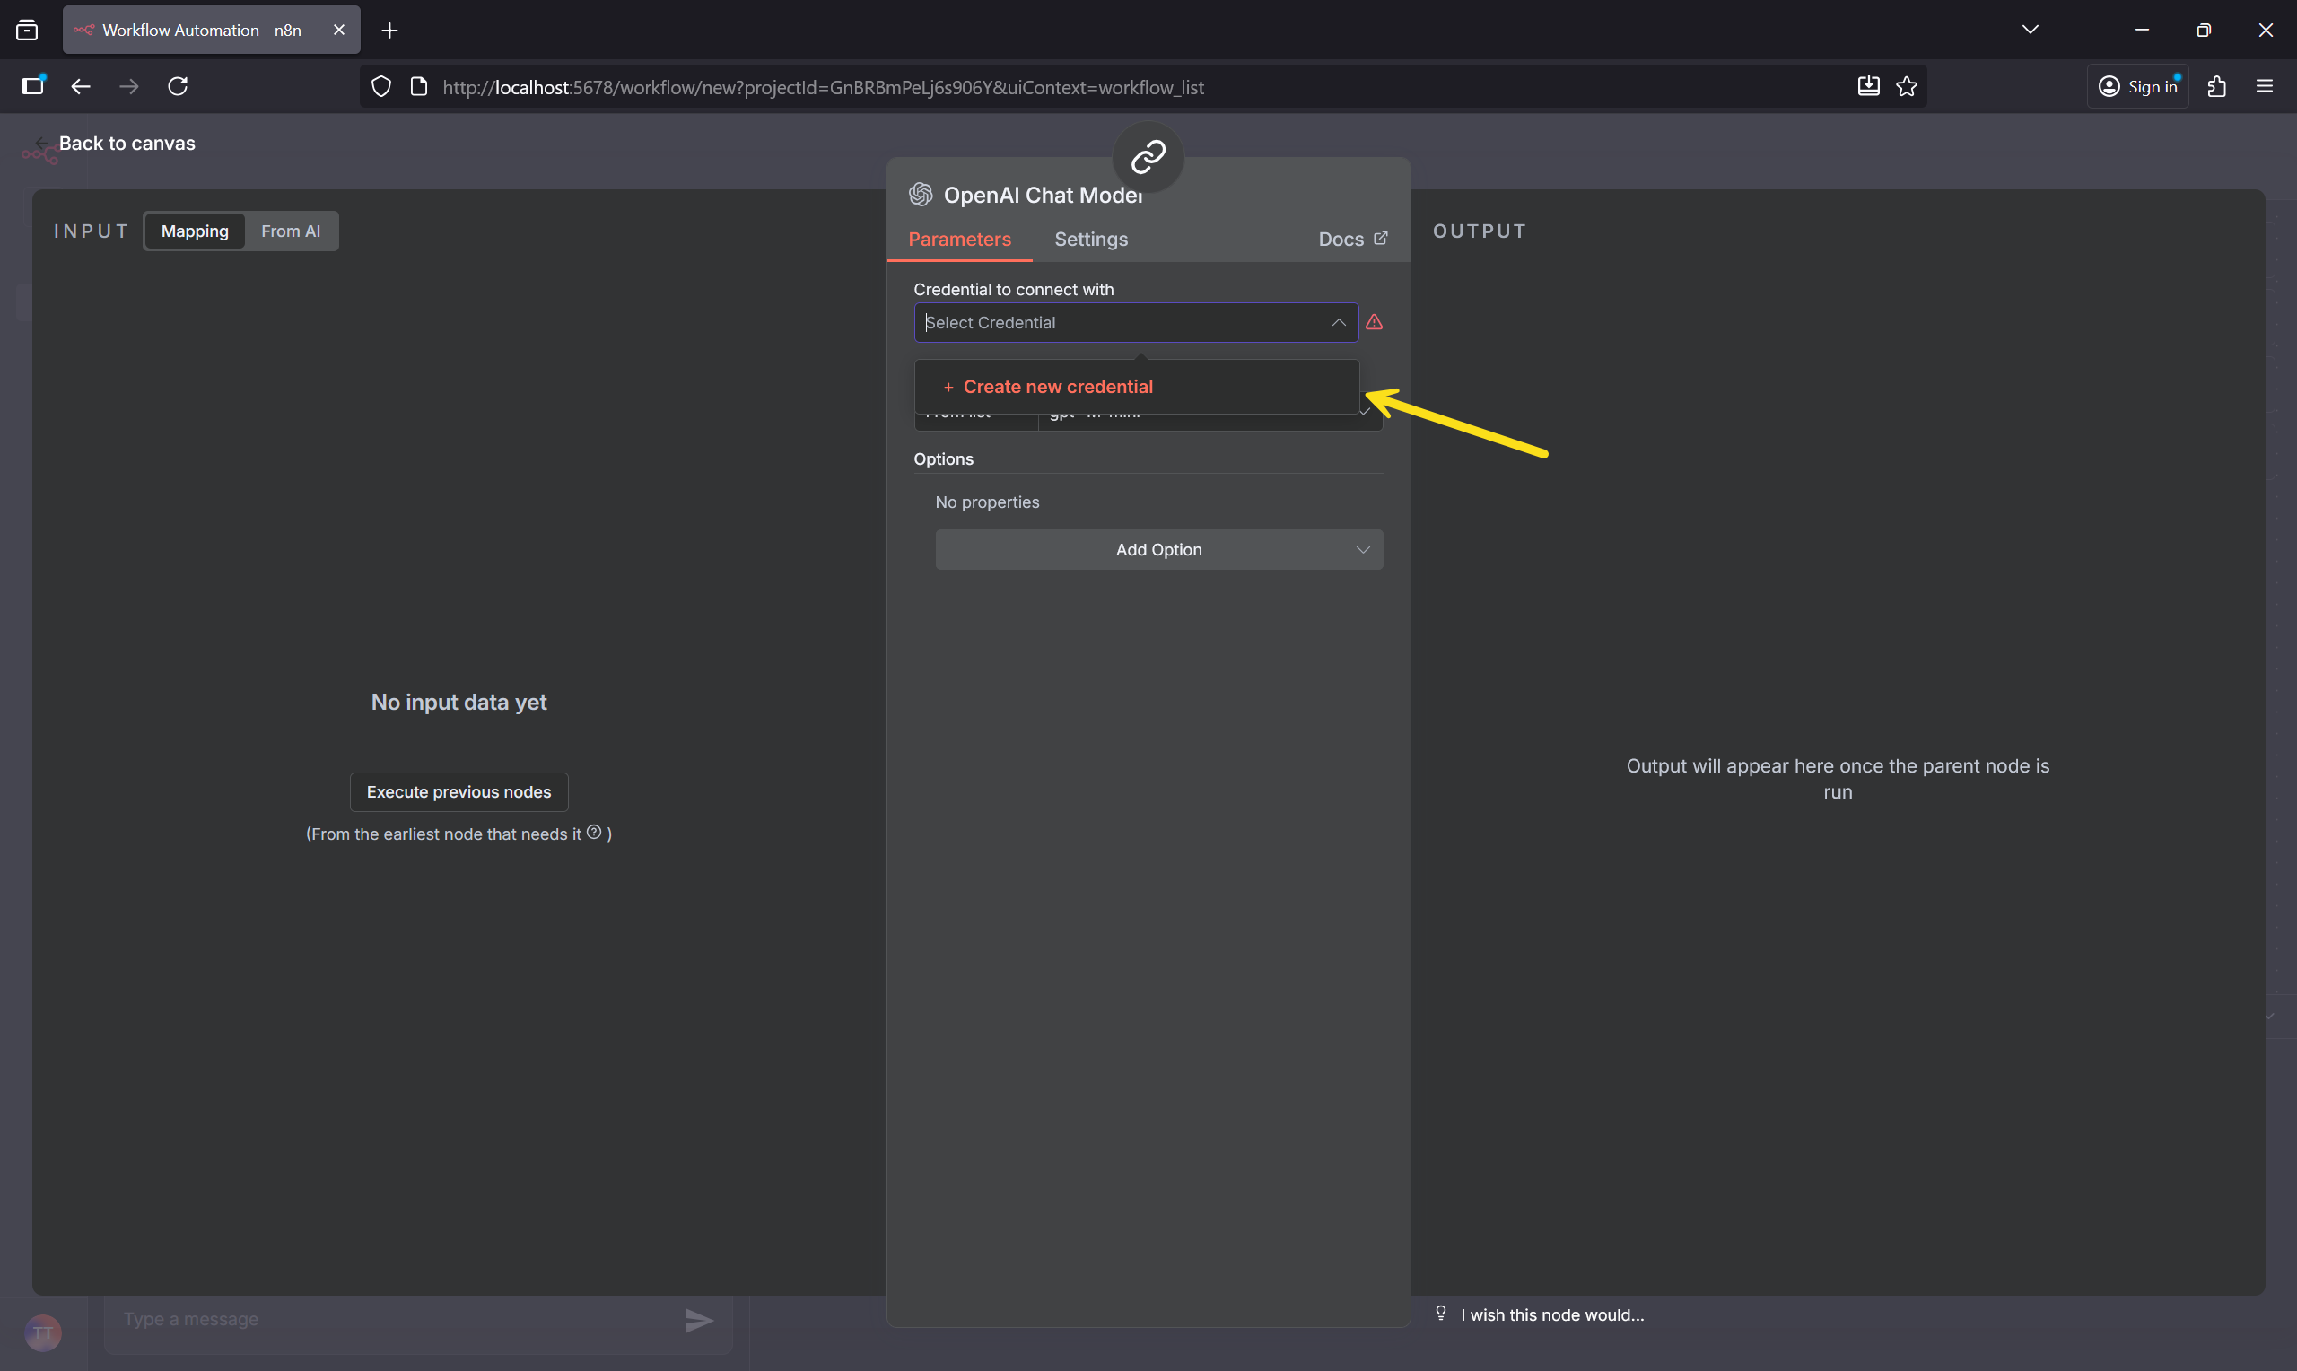Click the lightbulb feedback icon
The image size is (2297, 1371).
click(x=1441, y=1314)
